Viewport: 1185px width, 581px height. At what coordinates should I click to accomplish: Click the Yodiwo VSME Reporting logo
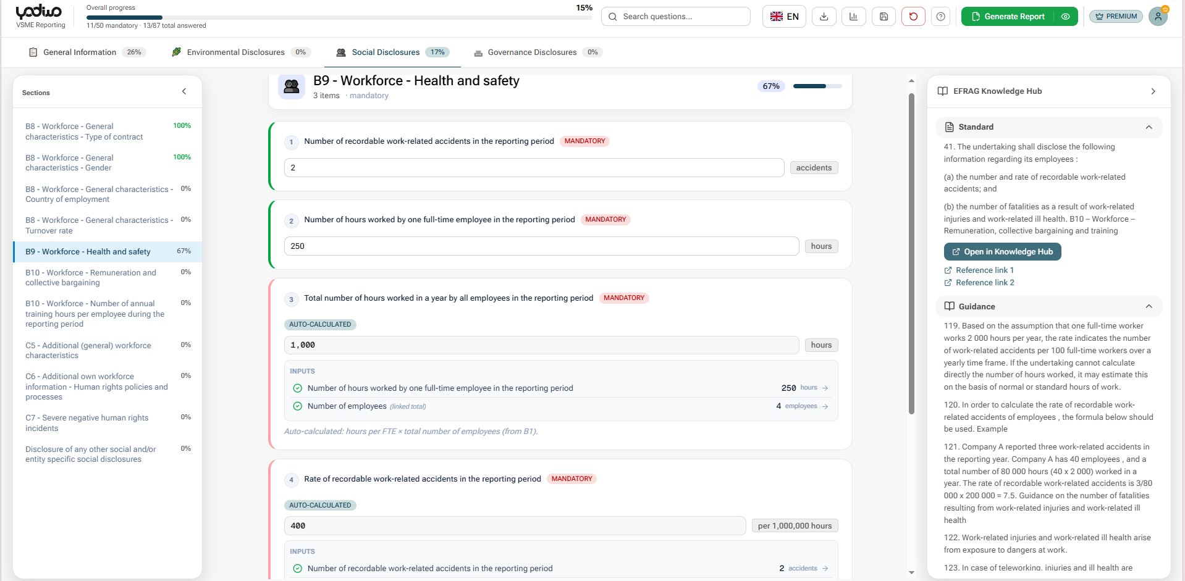click(40, 17)
